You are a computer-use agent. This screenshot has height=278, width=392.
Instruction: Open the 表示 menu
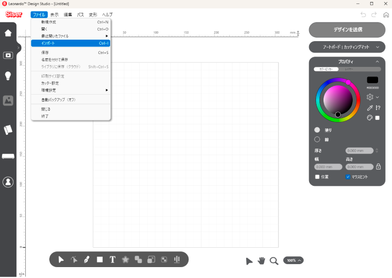click(x=54, y=15)
